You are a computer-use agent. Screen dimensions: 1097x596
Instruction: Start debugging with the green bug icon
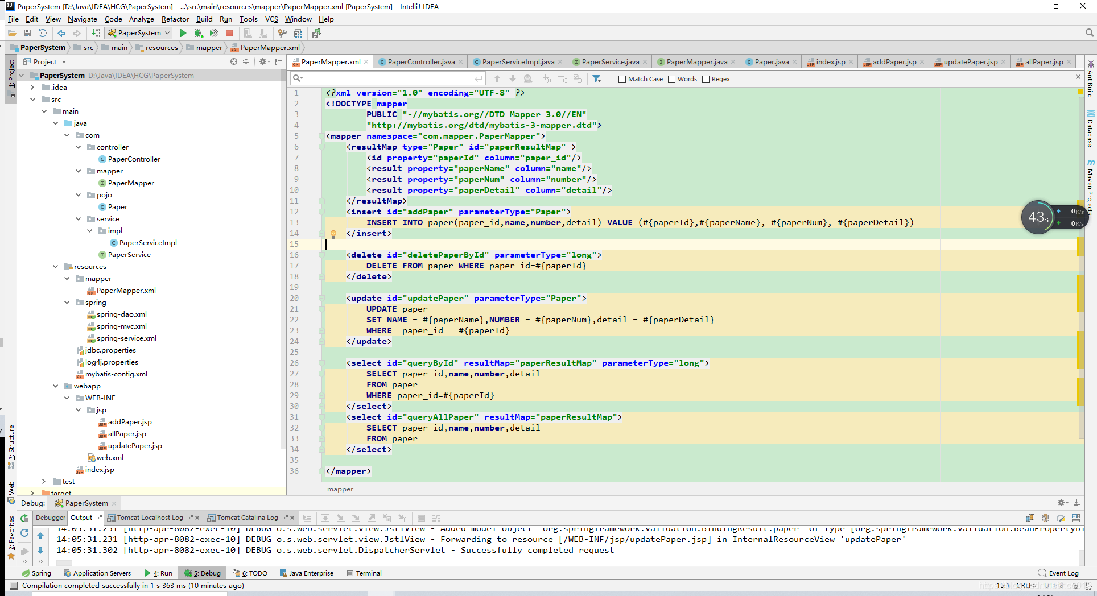click(199, 33)
